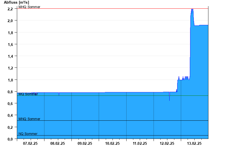Select the MHQ Sommer threshold label
The width and height of the screenshot is (225, 154).
coord(29,7)
